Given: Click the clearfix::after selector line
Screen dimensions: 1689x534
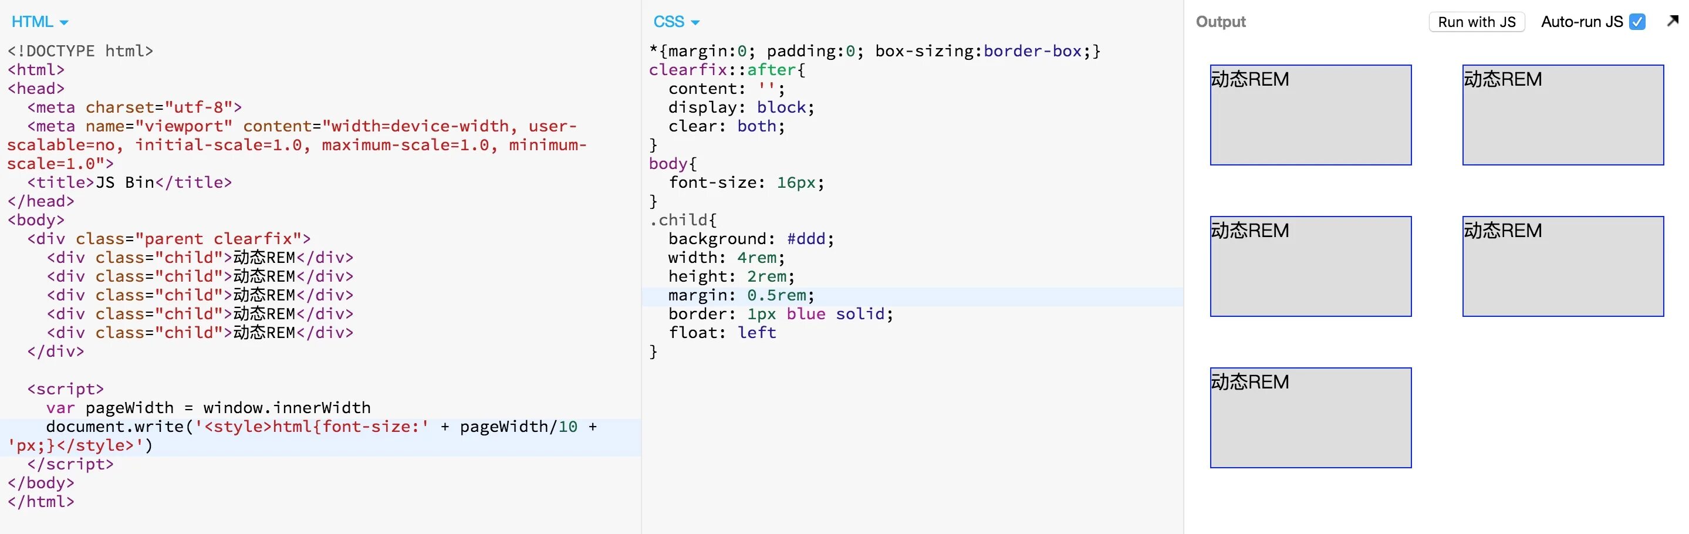Looking at the screenshot, I should pyautogui.click(x=727, y=70).
